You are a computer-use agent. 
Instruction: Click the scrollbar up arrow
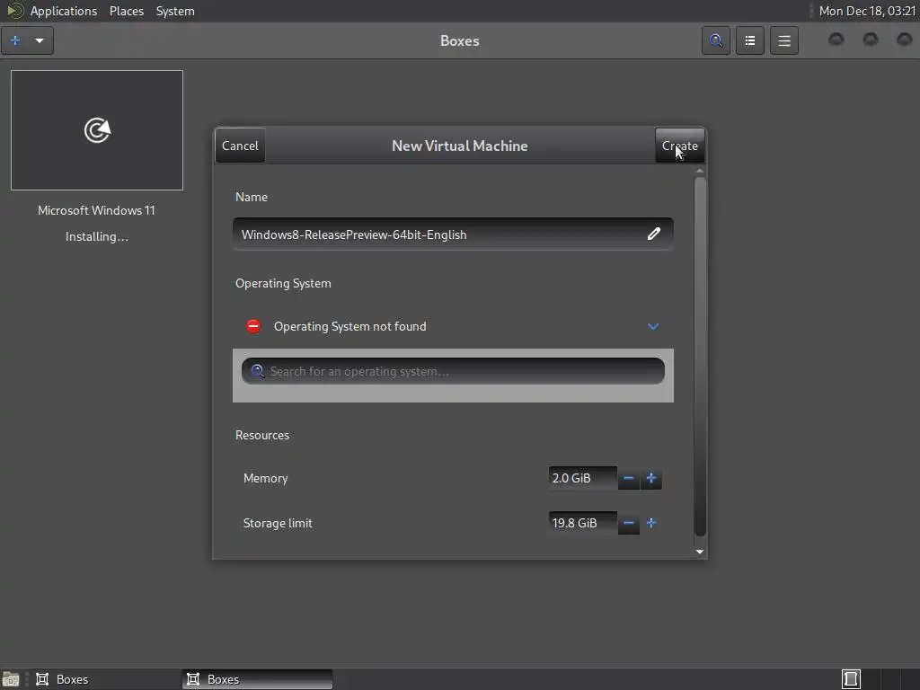coord(699,171)
